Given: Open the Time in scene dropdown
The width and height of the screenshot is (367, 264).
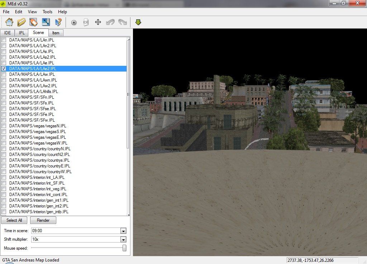Looking at the screenshot, I should tap(123, 231).
